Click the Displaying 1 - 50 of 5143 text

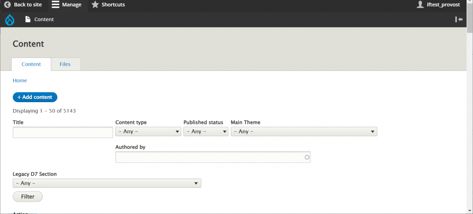point(44,111)
